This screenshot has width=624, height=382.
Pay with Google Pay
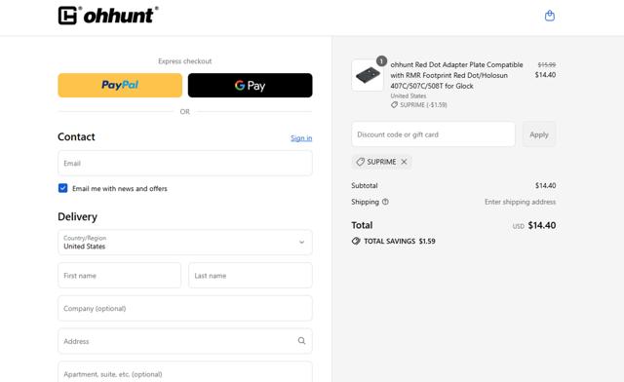[x=250, y=85]
